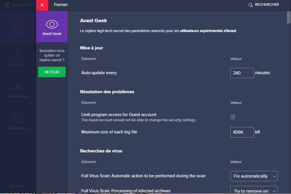Click the Full Virus Scan automatic action label
This screenshot has width=291, height=194.
click(x=143, y=176)
